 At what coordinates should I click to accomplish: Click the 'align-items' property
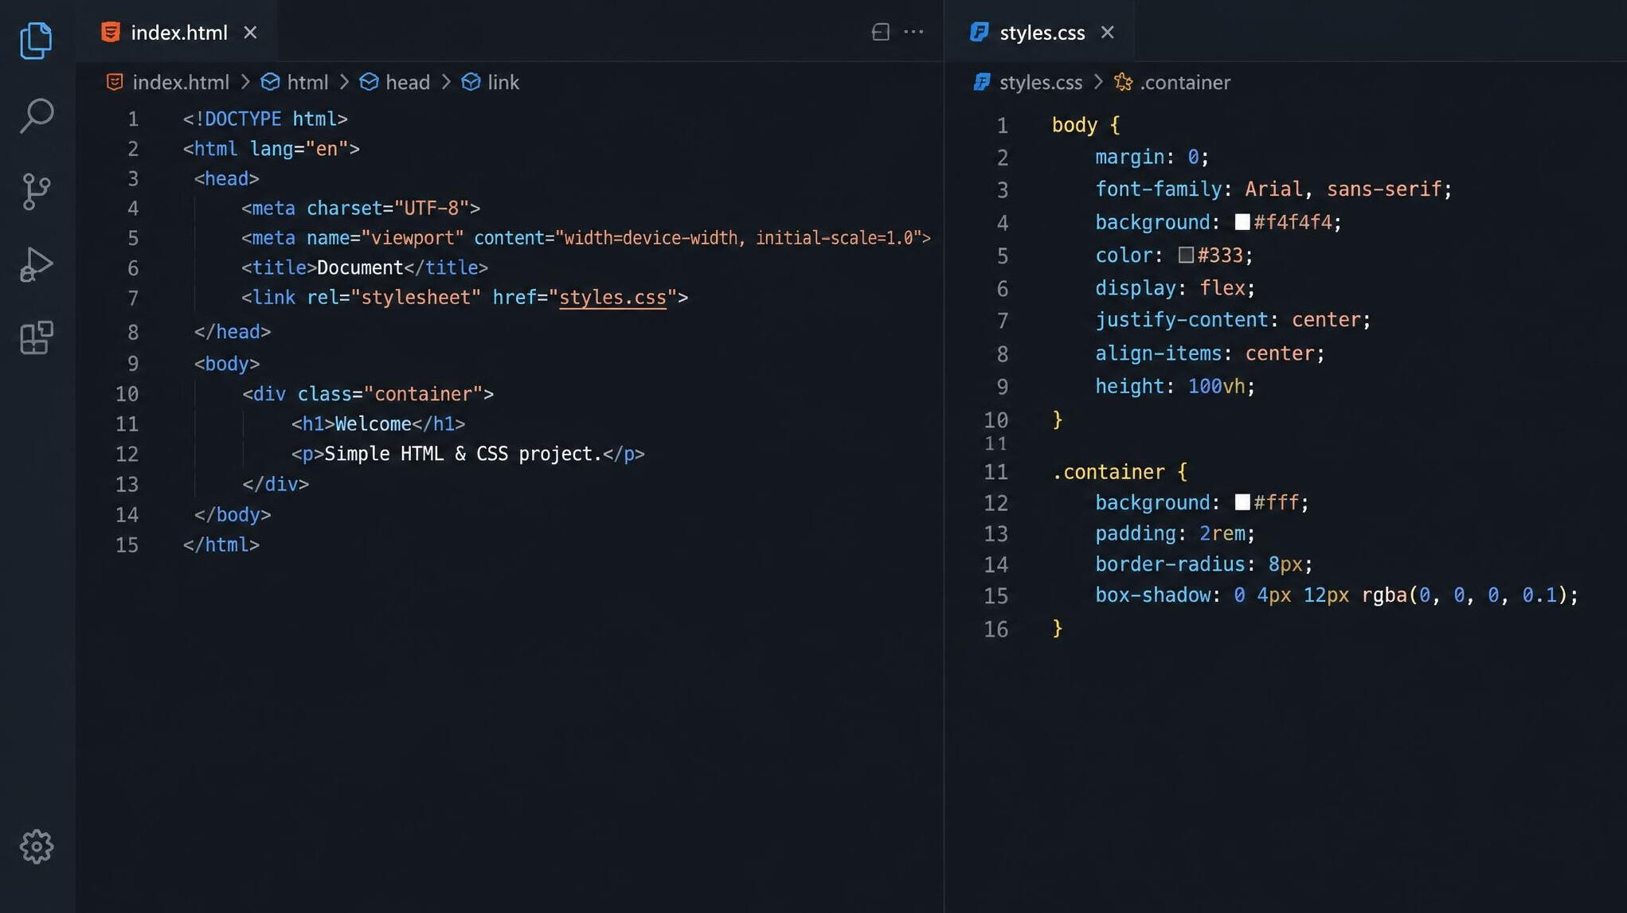1158,353
